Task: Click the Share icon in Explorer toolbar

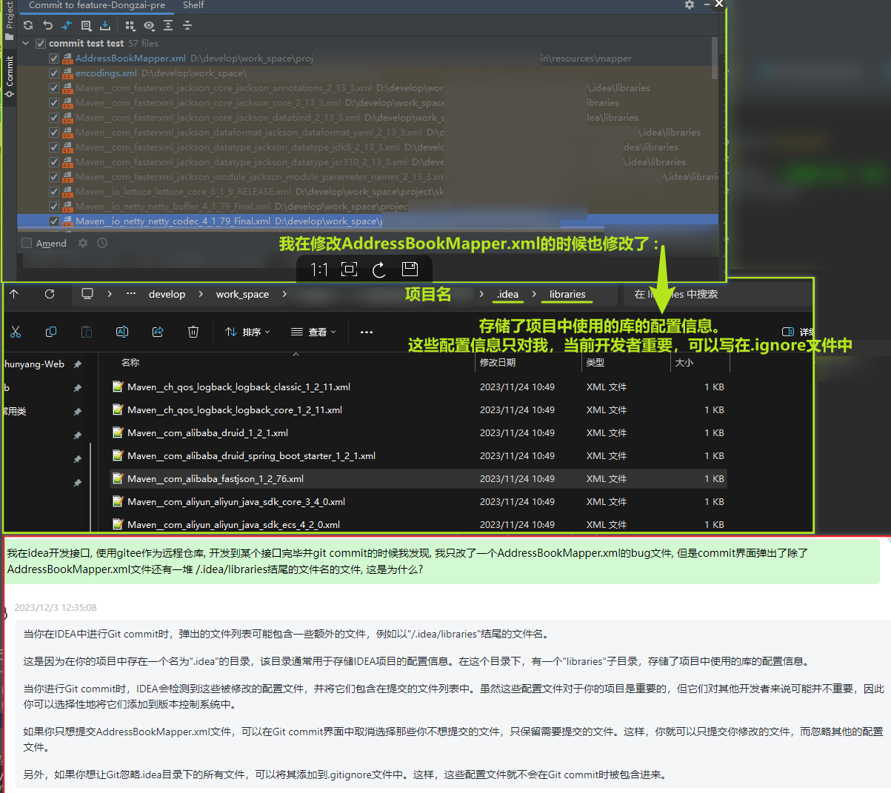Action: click(158, 332)
